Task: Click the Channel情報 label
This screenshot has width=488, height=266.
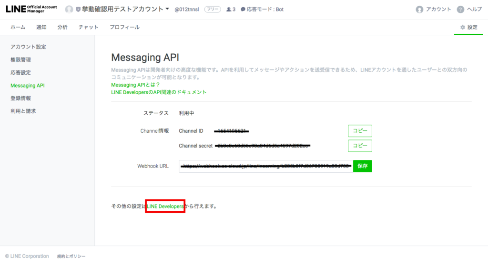Action: tap(154, 131)
